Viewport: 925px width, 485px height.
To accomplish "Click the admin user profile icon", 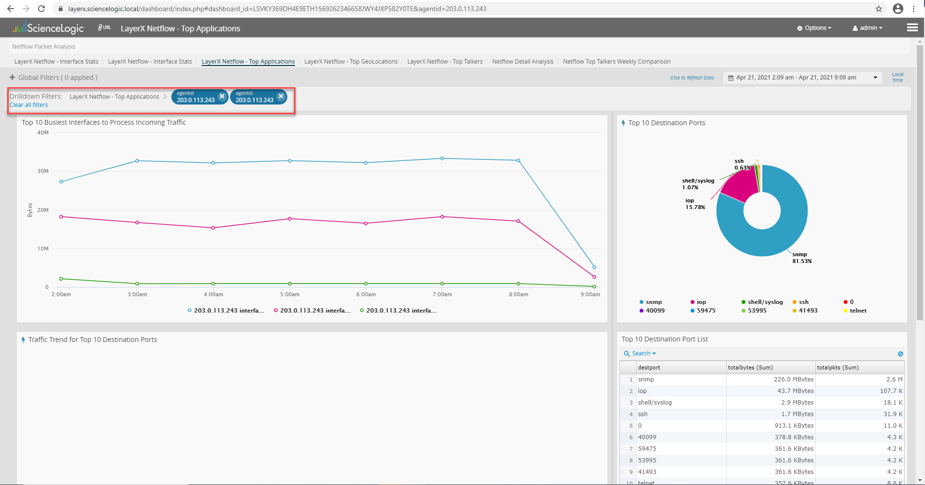I will [854, 27].
